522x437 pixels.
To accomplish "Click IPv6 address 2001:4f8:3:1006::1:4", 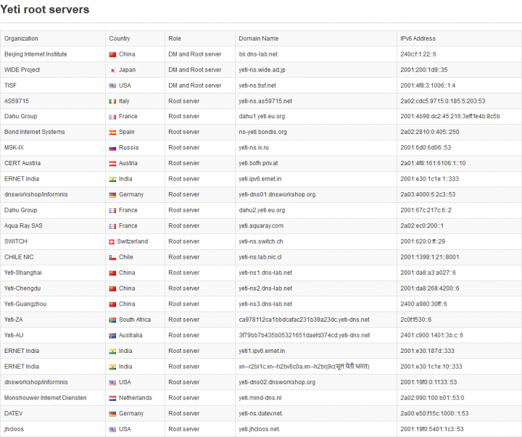I will coord(428,86).
